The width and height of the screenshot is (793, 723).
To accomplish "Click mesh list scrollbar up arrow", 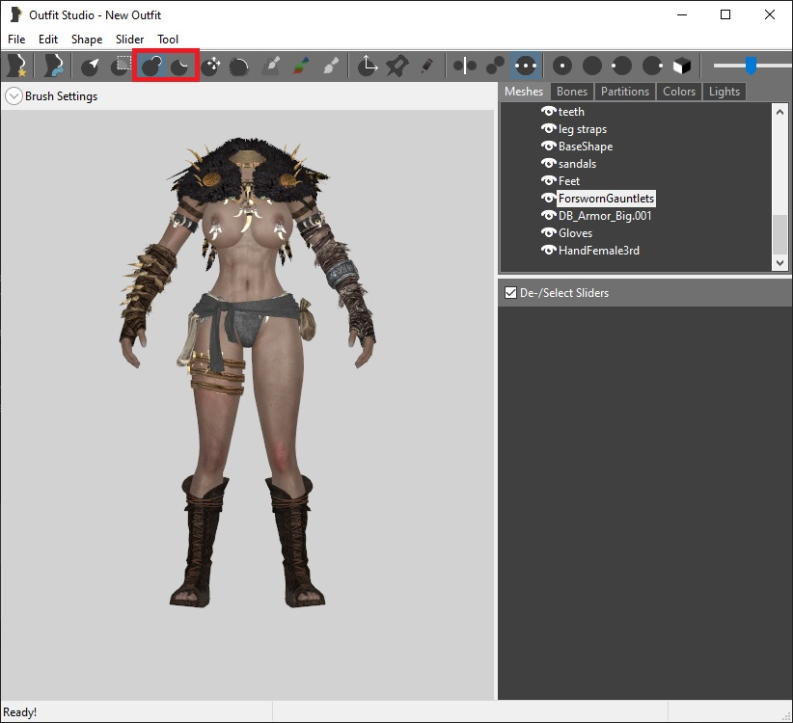I will coord(779,112).
